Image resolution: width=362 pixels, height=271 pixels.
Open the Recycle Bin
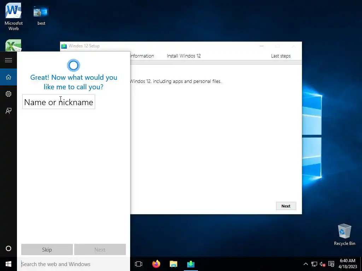[344, 235]
